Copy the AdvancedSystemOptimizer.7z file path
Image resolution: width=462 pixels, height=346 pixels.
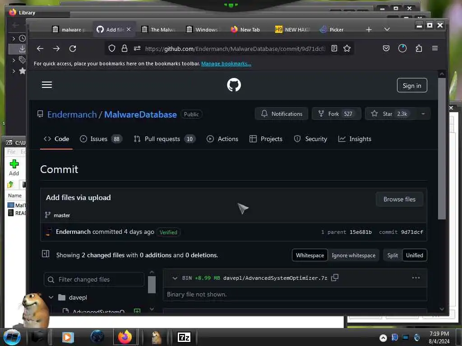[x=335, y=278]
